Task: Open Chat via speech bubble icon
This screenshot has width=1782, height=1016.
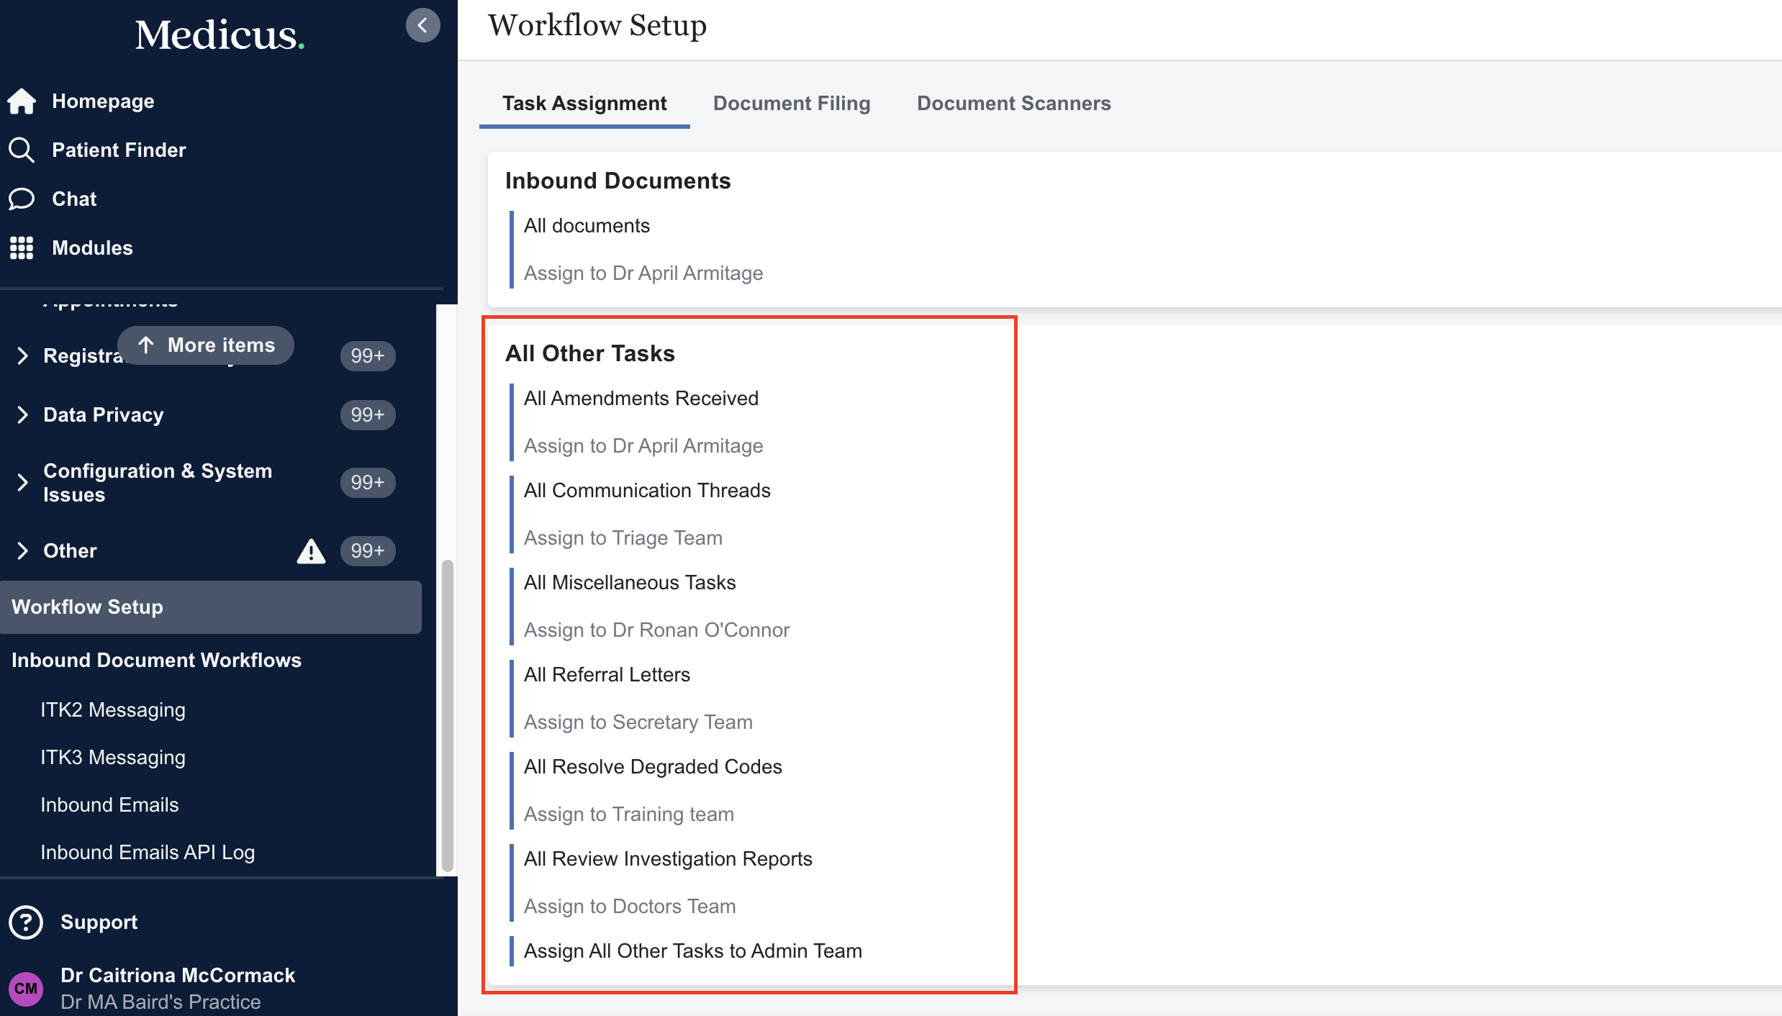Action: tap(22, 199)
